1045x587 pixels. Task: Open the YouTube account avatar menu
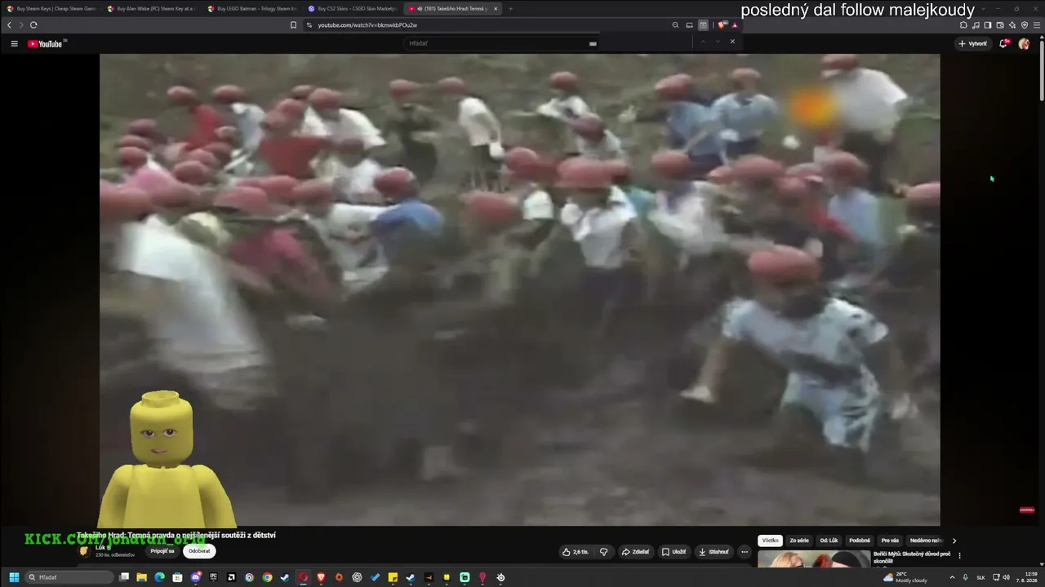click(1024, 44)
